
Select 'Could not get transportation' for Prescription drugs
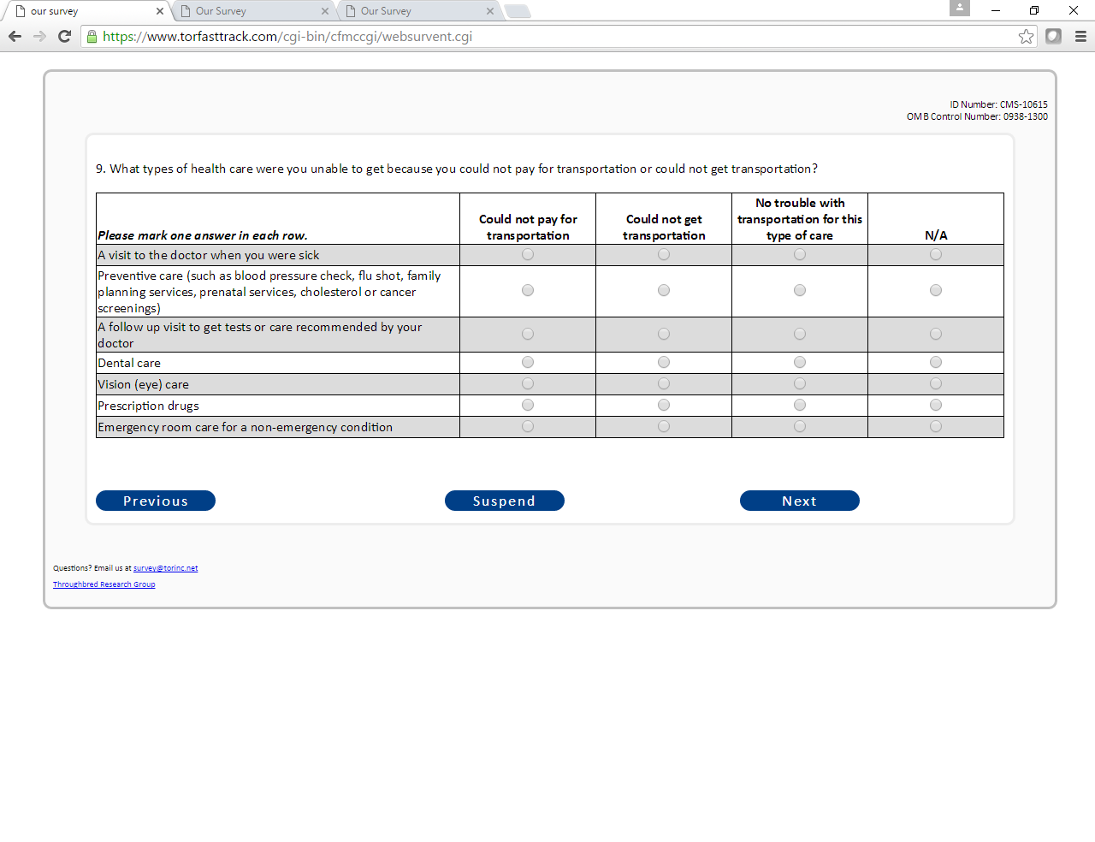coord(664,405)
